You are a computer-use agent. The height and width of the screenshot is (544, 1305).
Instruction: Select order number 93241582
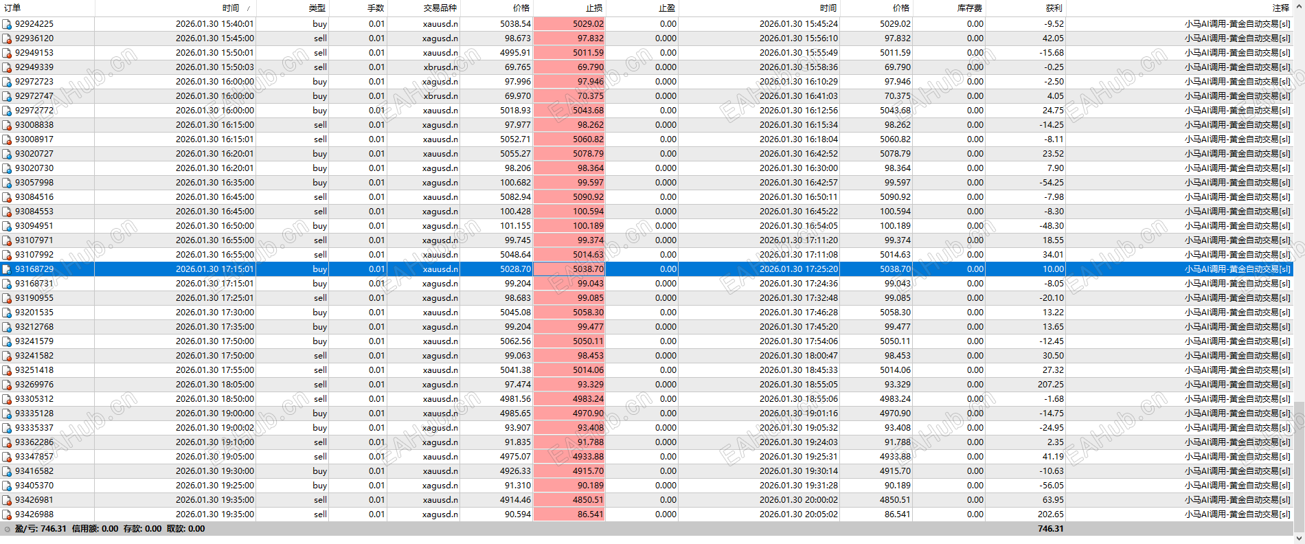point(34,356)
